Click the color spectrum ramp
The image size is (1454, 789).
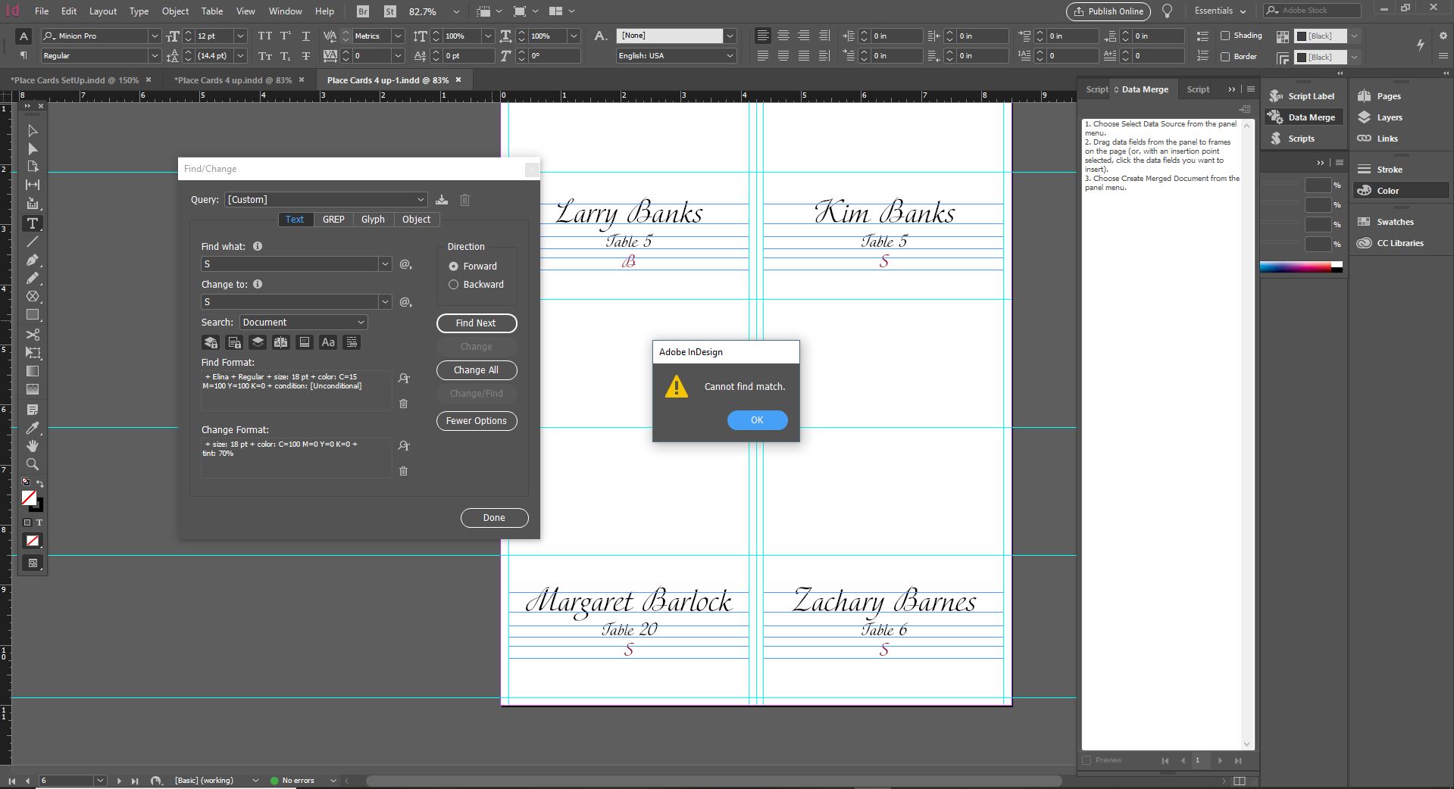[x=1296, y=267]
